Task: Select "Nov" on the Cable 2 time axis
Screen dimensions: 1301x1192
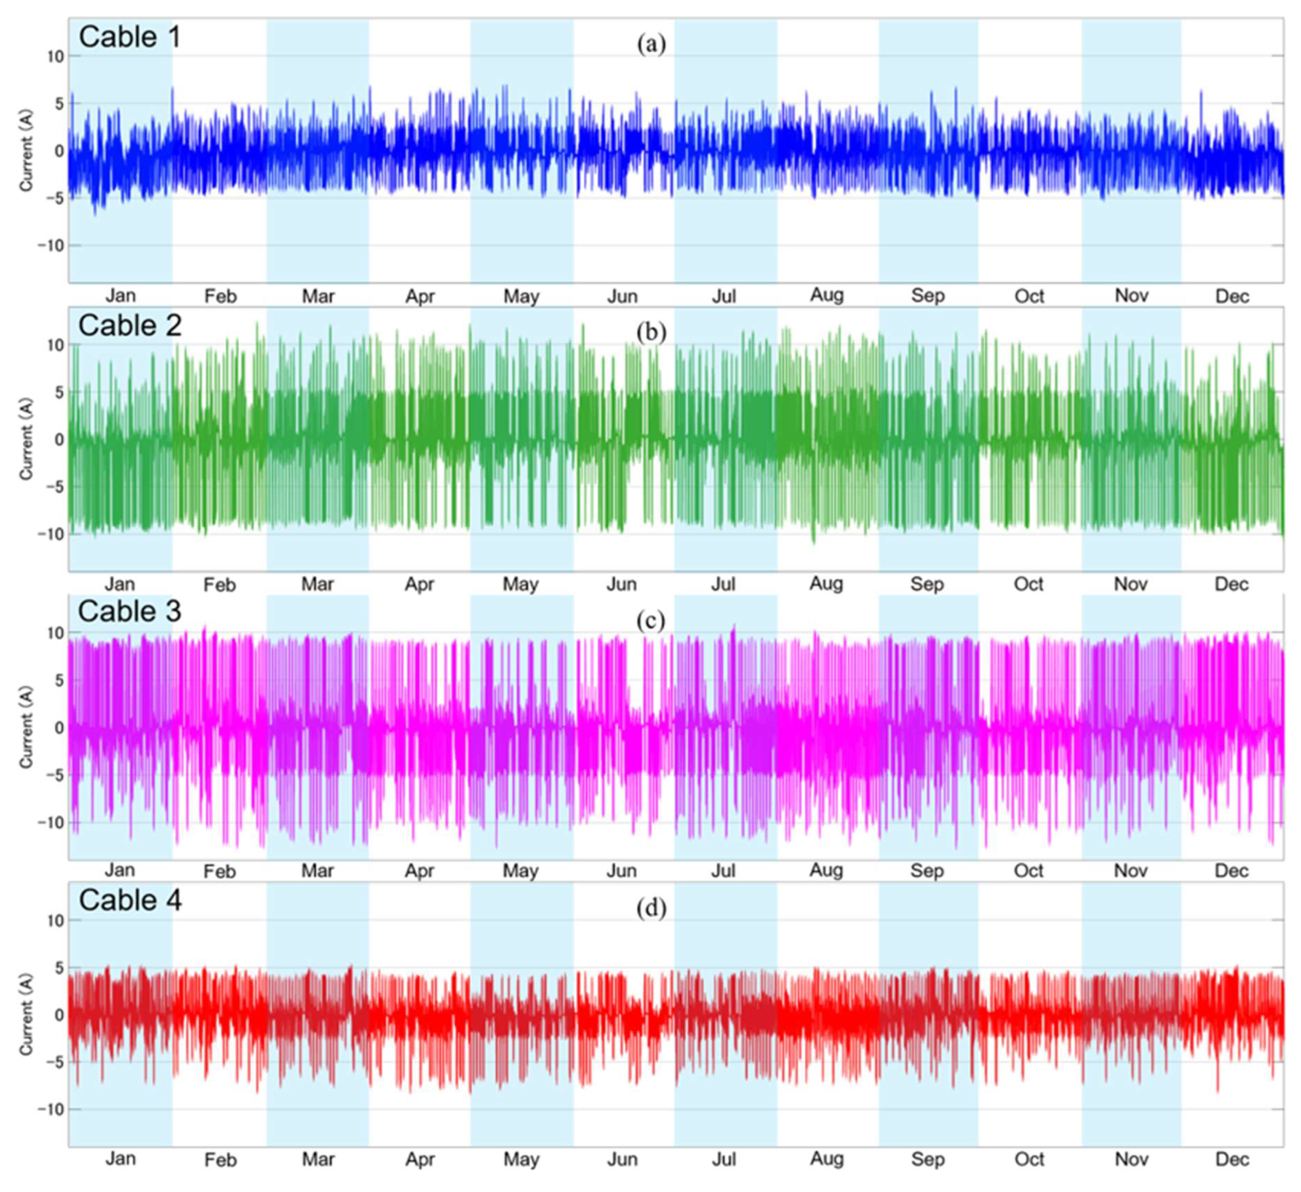Action: 1131,584
